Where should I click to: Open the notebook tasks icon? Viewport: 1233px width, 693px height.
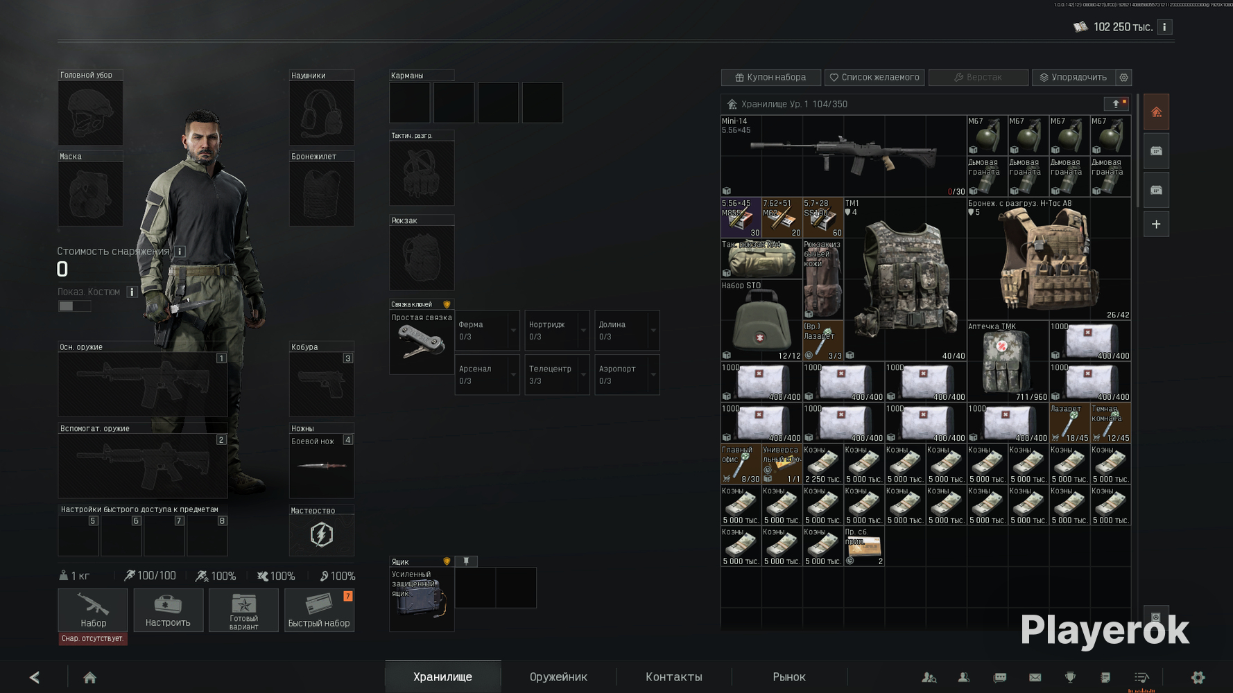(x=1105, y=677)
